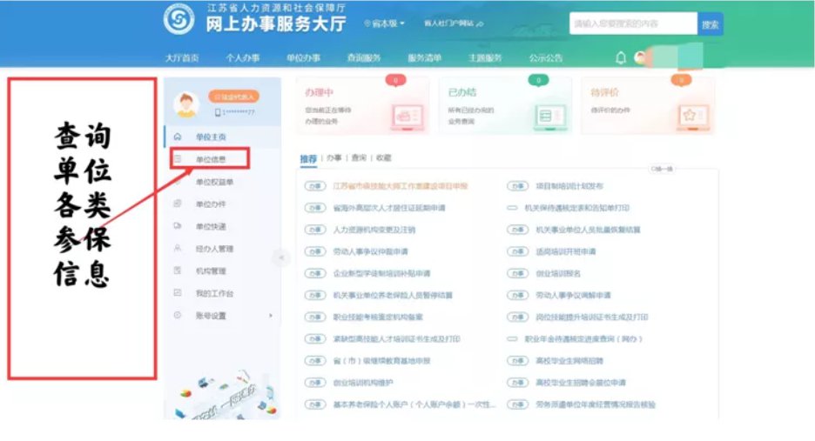Switch to the 查询 tab
The image size is (815, 441).
359,158
